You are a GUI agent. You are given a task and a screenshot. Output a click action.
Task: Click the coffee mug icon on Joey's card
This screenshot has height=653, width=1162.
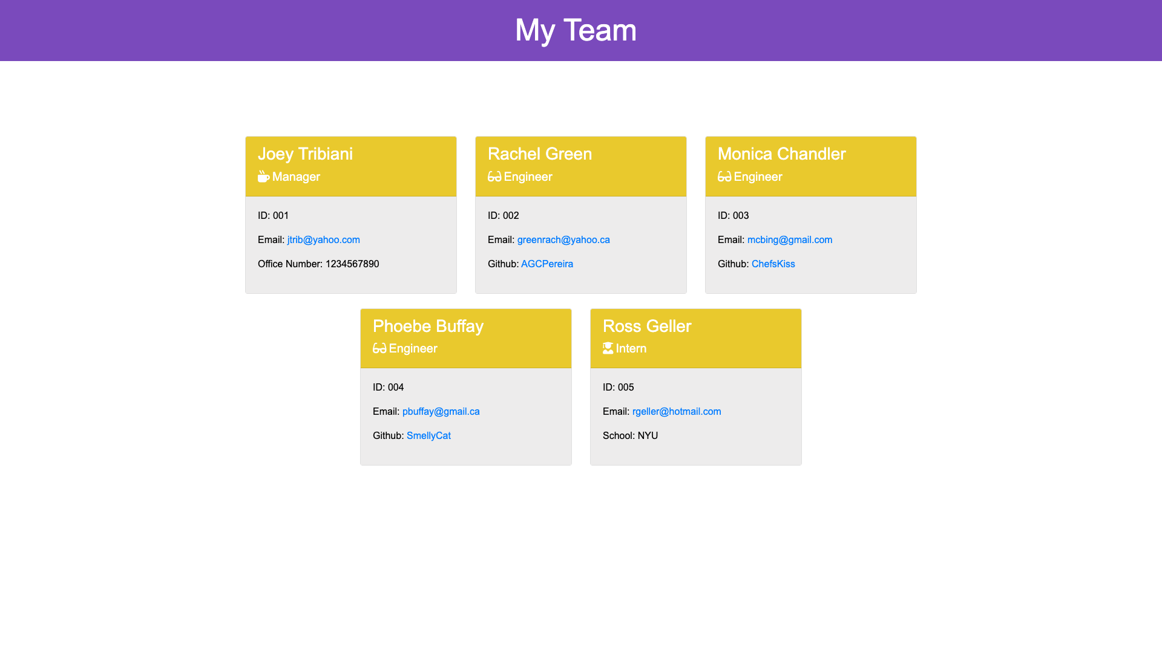pyautogui.click(x=263, y=177)
